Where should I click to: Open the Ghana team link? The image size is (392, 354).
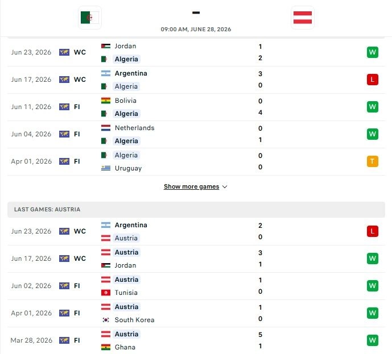coord(125,347)
